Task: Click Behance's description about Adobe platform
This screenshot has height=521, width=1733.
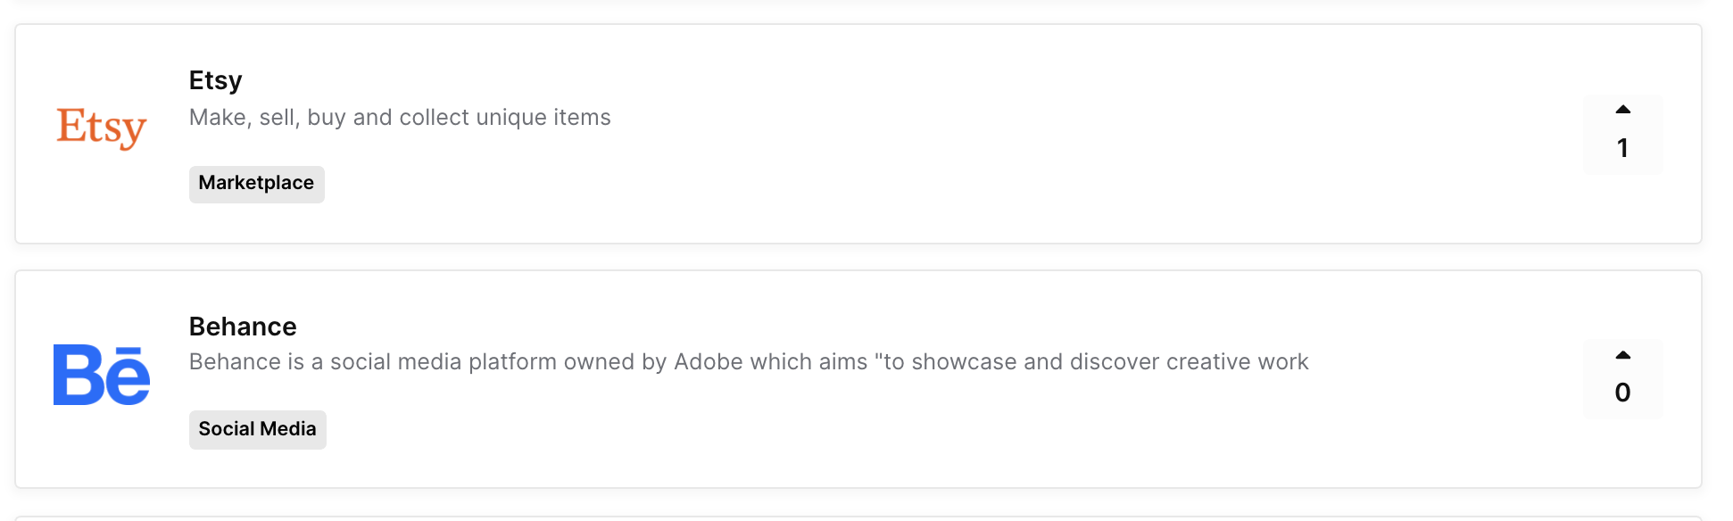Action: click(749, 362)
